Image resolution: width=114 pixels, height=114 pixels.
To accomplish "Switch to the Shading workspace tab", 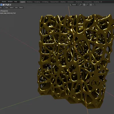I will (x=63, y=2).
